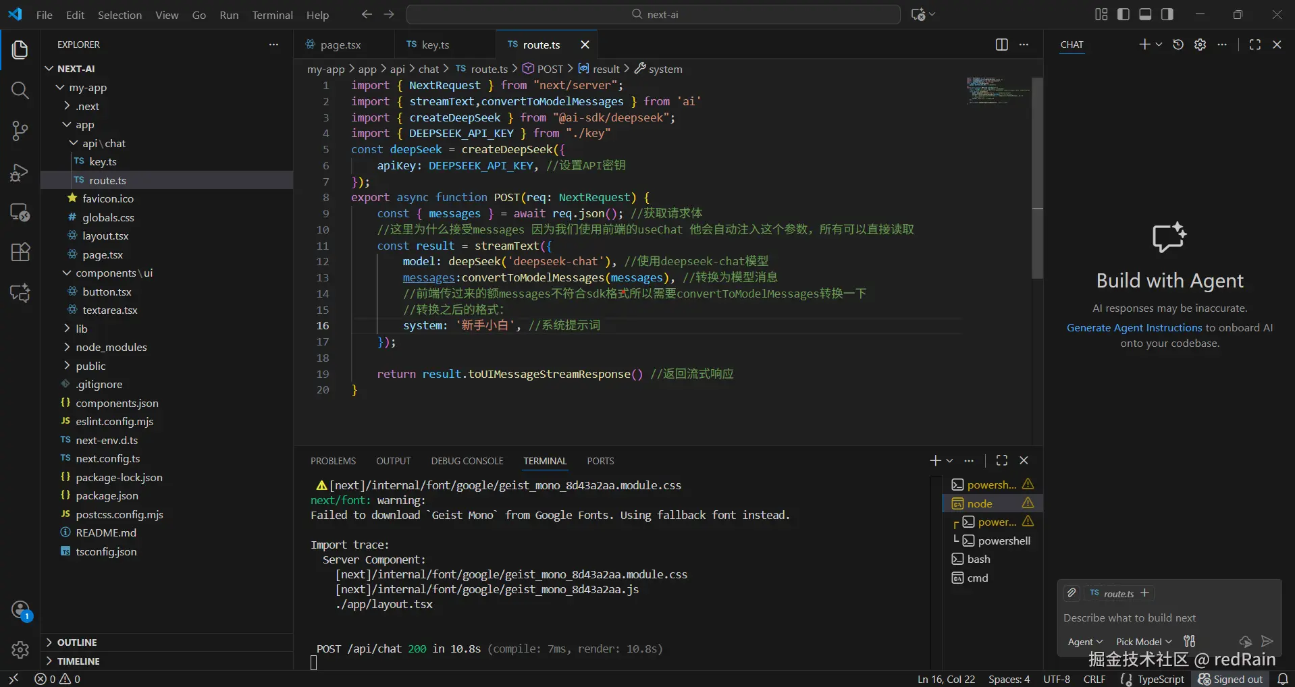Maximize the terminal panel size
This screenshot has width=1295, height=687.
[x=1002, y=460]
